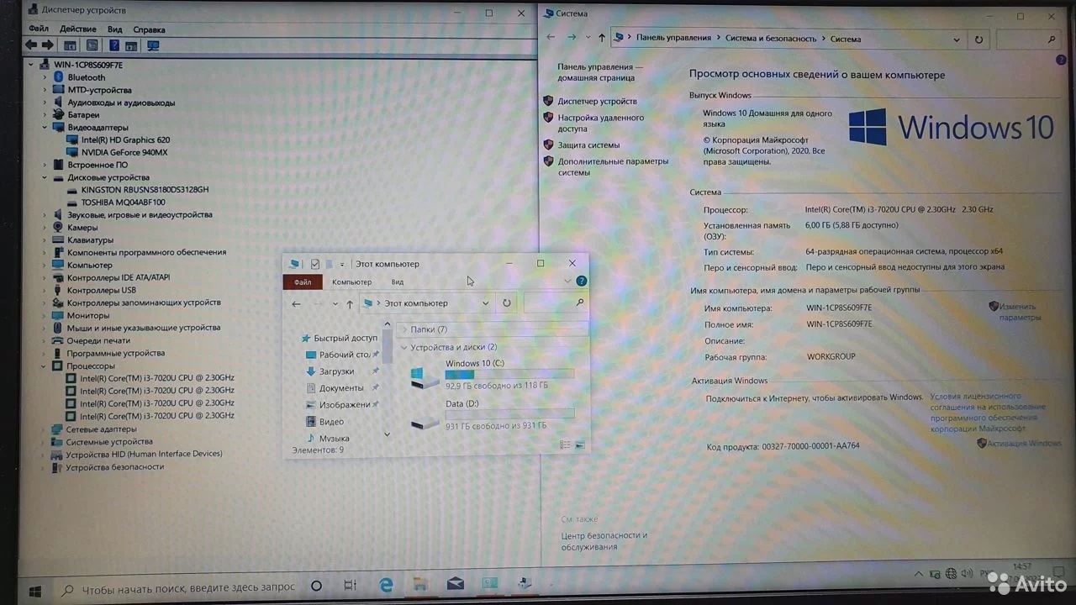1076x605 pixels.
Task: Open Диспетчер устройств link in Система window
Action: pos(597,101)
